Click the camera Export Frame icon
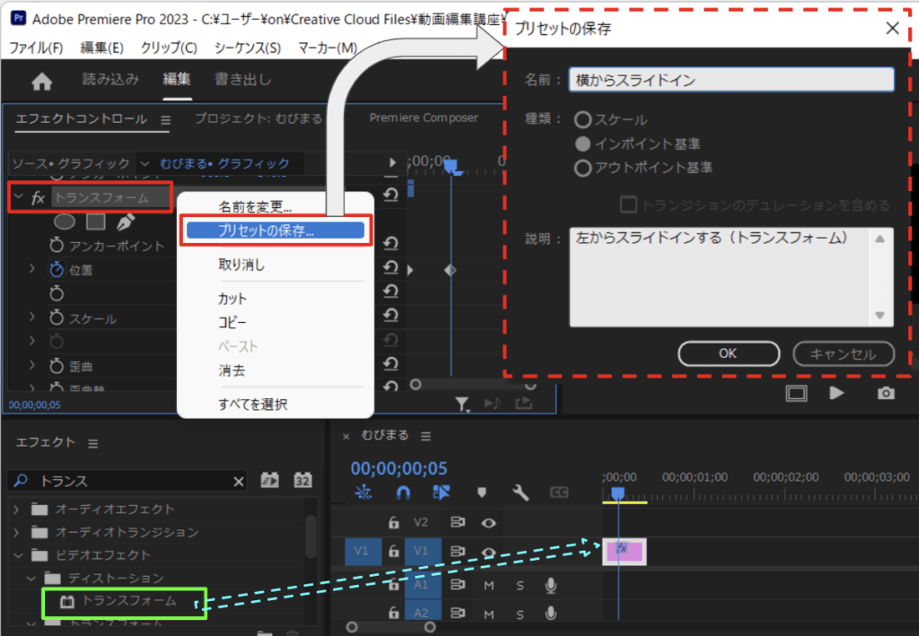 coord(885,393)
